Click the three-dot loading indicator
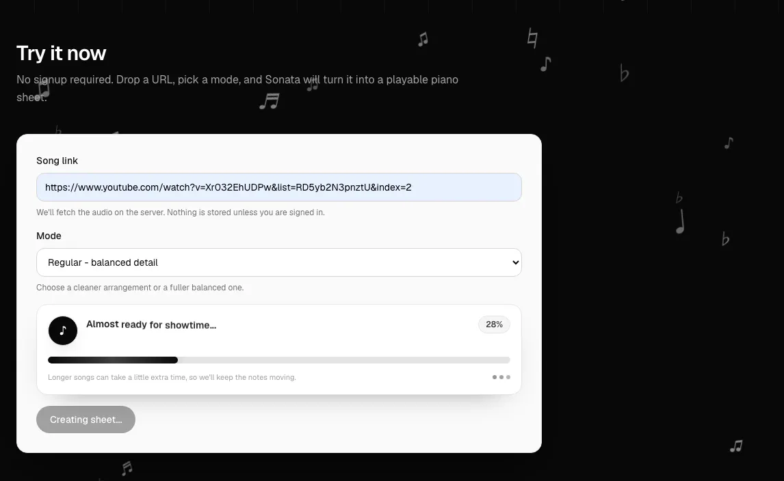Screen dimensions: 784x481 coord(501,377)
